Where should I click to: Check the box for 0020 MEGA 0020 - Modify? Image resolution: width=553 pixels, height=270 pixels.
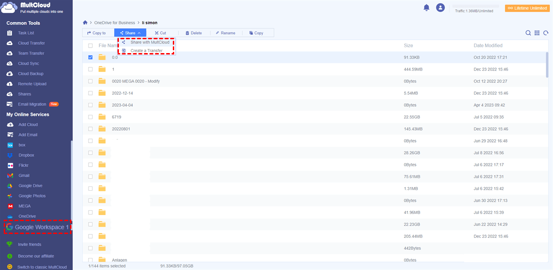90,81
